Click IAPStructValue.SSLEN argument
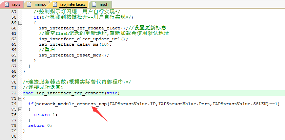Screen dimensions: 285x140 pos(240,104)
